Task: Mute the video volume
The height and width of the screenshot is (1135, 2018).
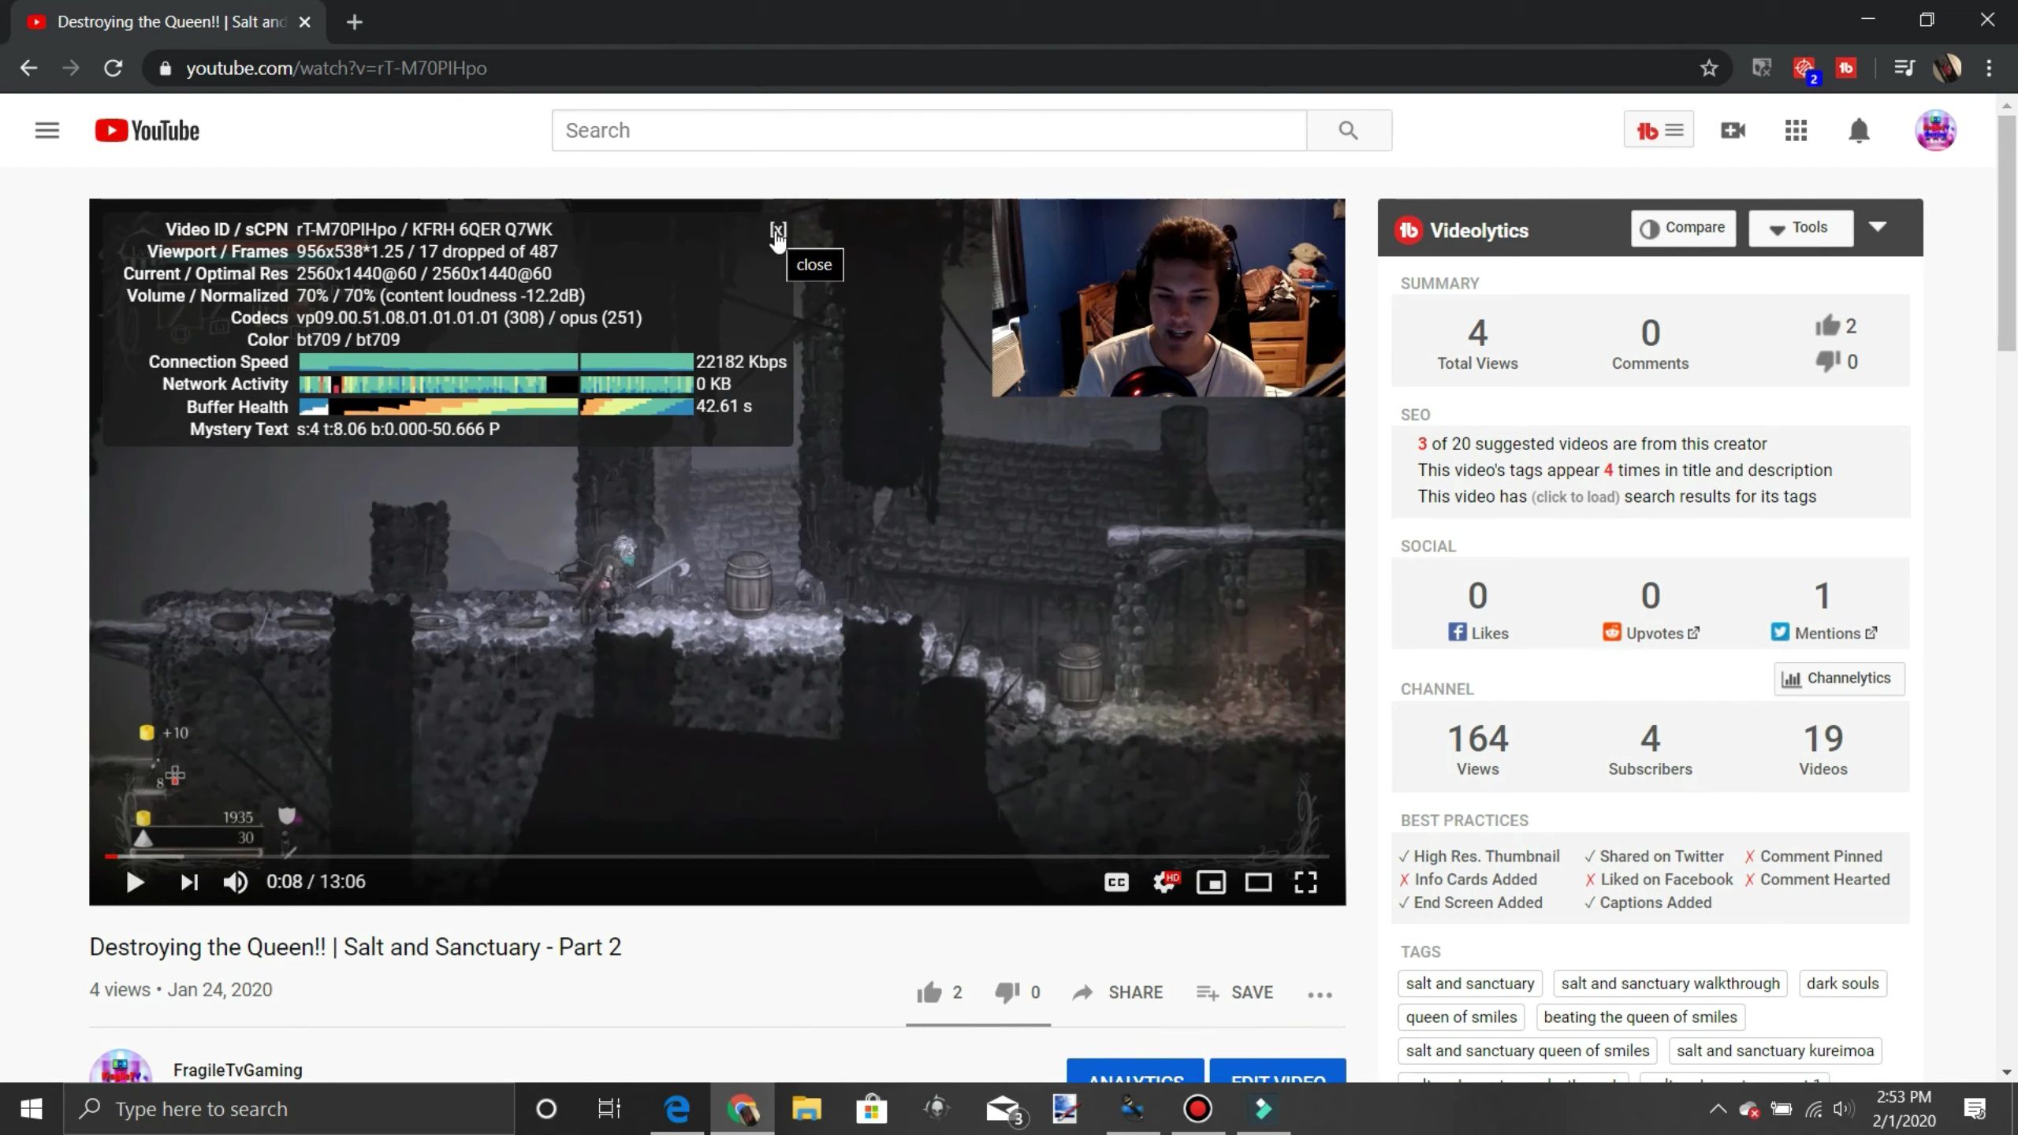Action: click(x=235, y=882)
